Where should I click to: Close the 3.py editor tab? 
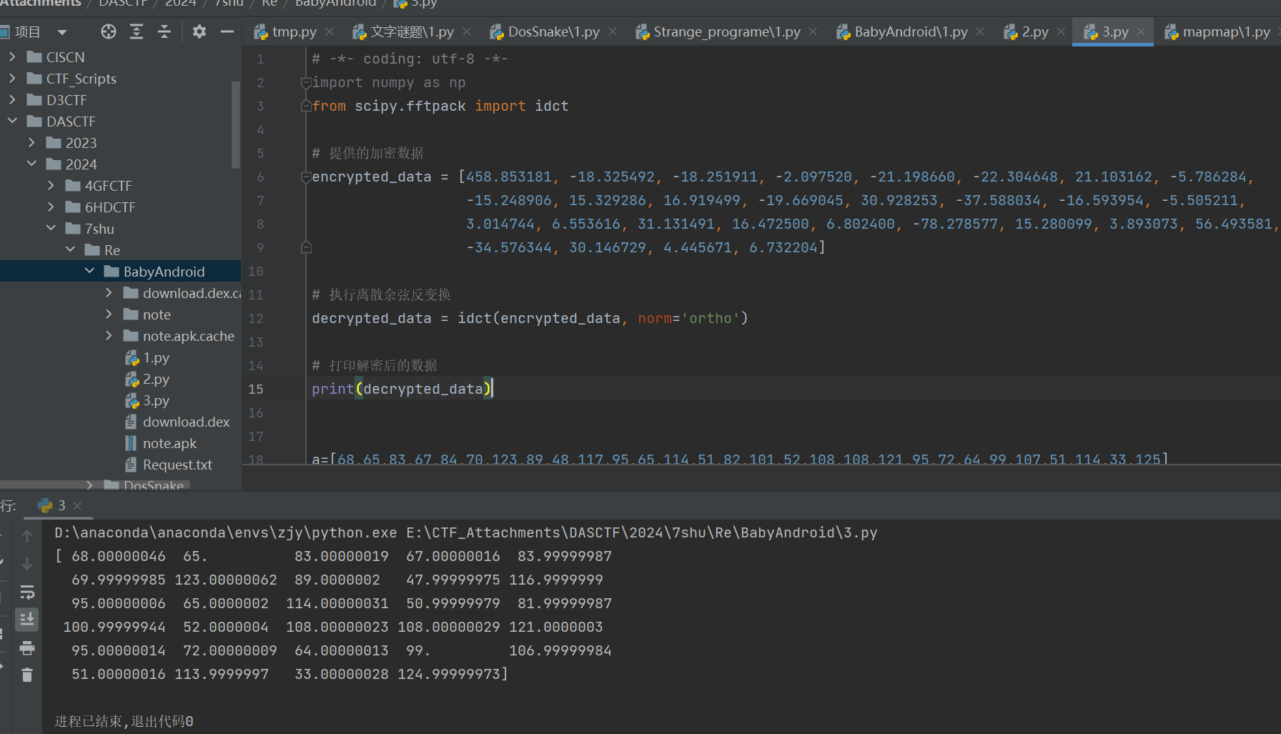(1141, 31)
